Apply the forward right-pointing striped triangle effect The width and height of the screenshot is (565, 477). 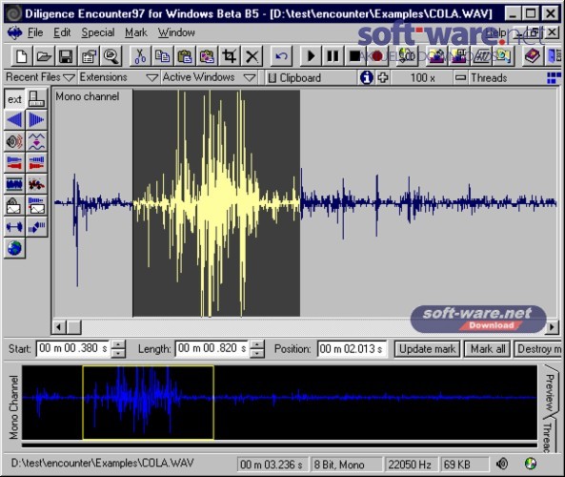coord(36,120)
